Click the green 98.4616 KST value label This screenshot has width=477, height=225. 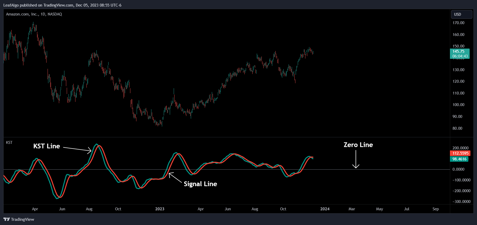(459, 159)
